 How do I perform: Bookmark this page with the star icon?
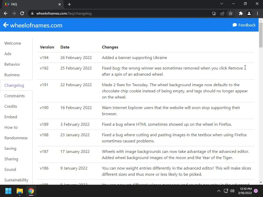(231, 13)
